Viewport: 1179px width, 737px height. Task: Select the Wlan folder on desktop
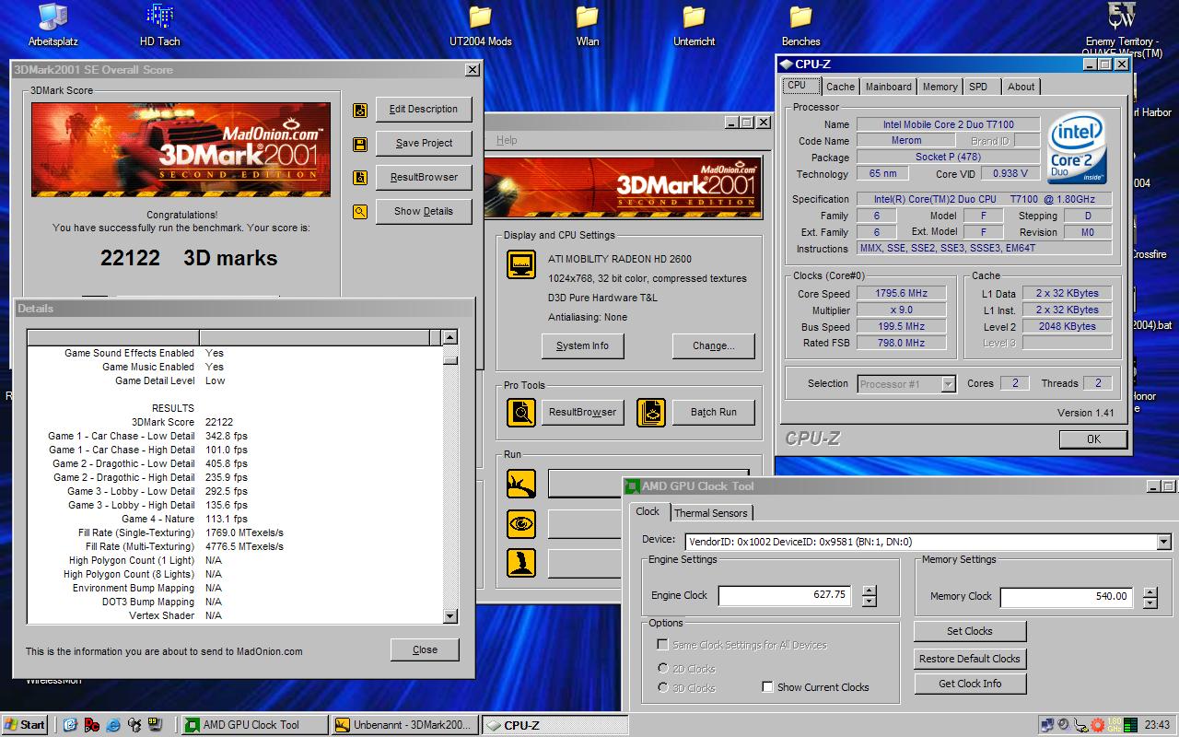pos(588,25)
